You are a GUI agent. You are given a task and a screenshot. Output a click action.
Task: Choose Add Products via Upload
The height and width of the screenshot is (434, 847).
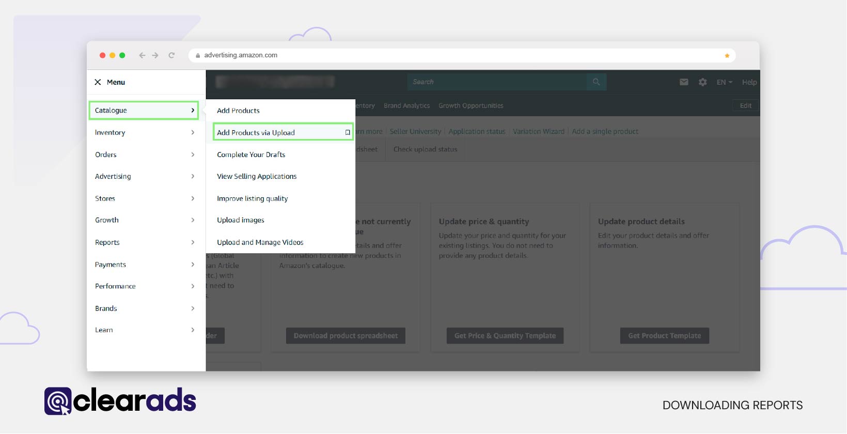click(256, 133)
